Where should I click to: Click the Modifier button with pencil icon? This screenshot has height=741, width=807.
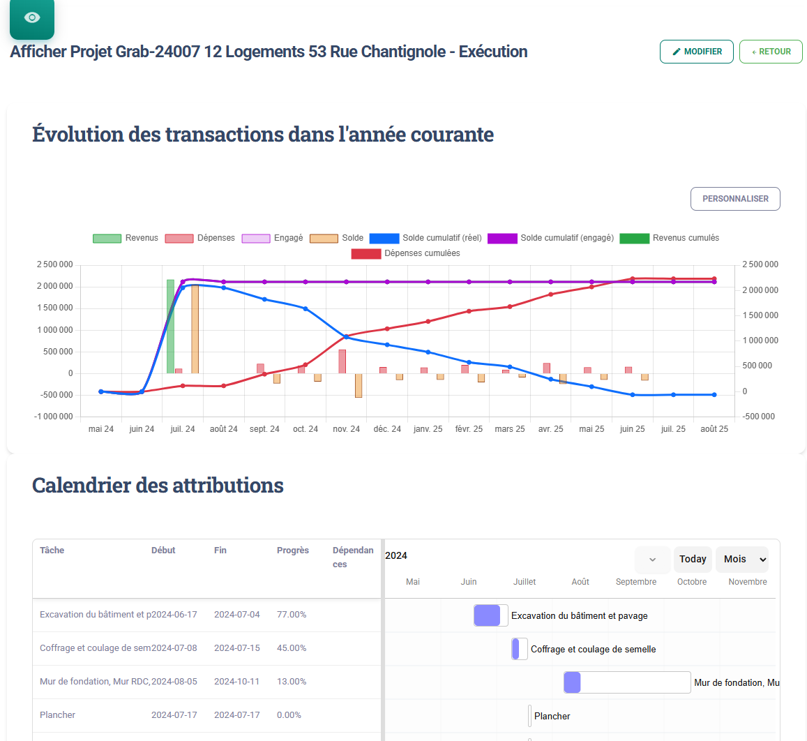[696, 52]
